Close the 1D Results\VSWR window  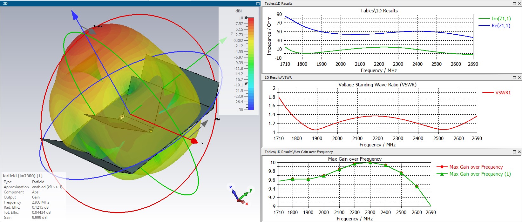(x=519, y=77)
